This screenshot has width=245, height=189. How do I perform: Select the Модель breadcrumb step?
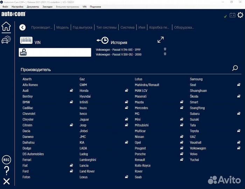[x=62, y=27]
